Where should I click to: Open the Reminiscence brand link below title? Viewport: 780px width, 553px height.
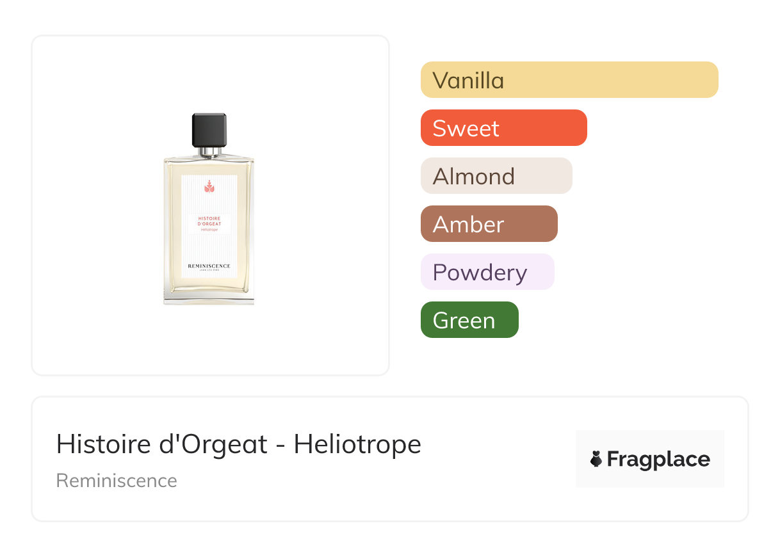[x=117, y=481]
